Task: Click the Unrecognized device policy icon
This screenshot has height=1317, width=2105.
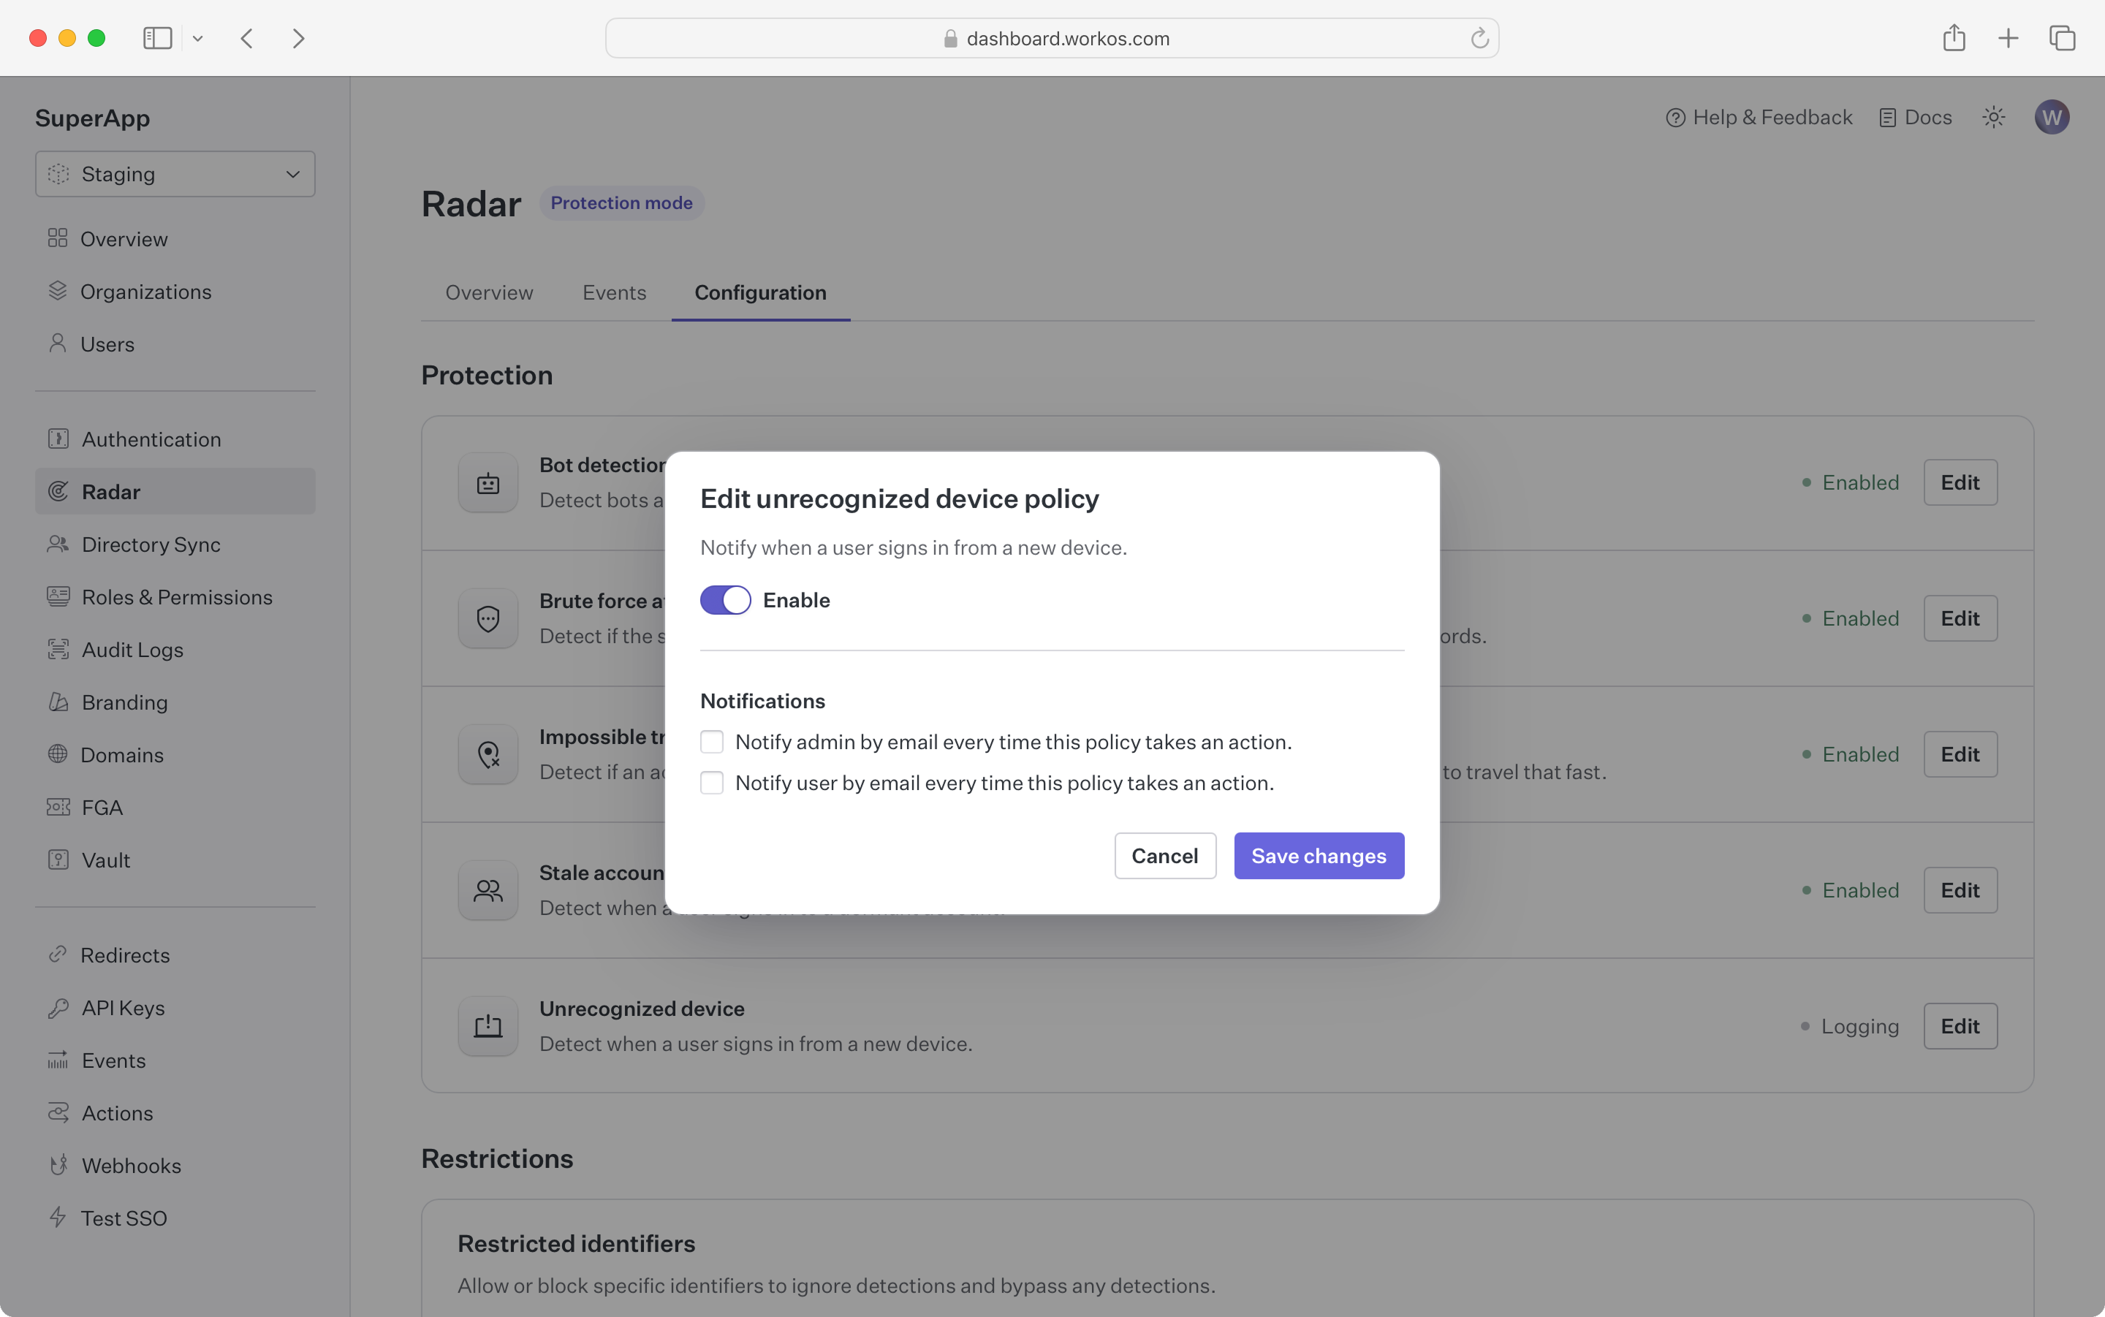Action: [488, 1026]
